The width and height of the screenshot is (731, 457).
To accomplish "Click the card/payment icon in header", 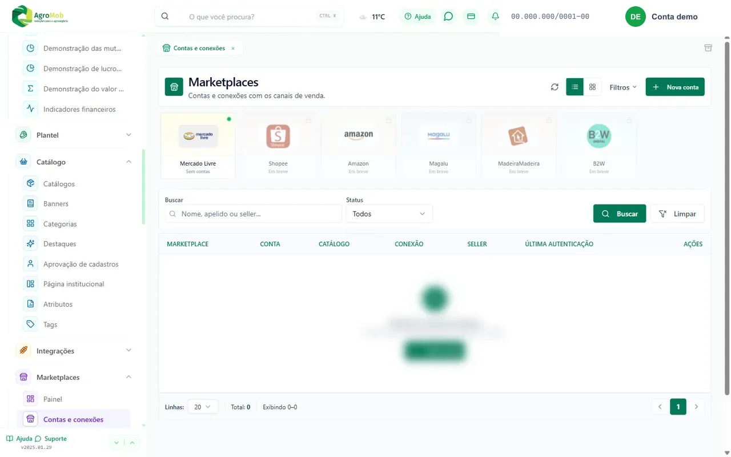I will tap(471, 17).
